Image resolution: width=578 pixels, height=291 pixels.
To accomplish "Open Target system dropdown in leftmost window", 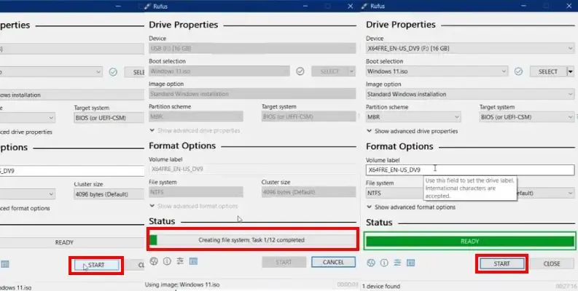I will [109, 118].
